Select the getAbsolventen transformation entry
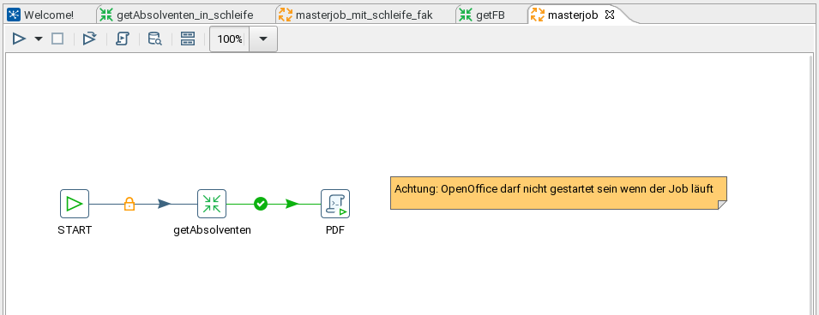Image resolution: width=819 pixels, height=315 pixels. (x=212, y=204)
